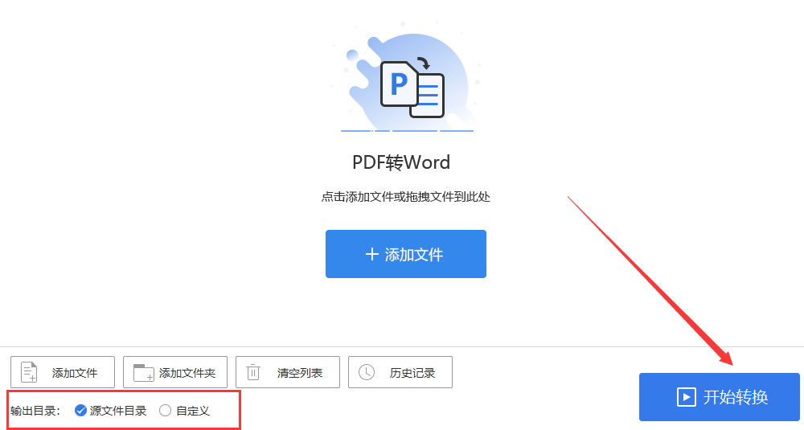
Task: Click the folder icon in 添加文件夹
Action: pos(144,373)
